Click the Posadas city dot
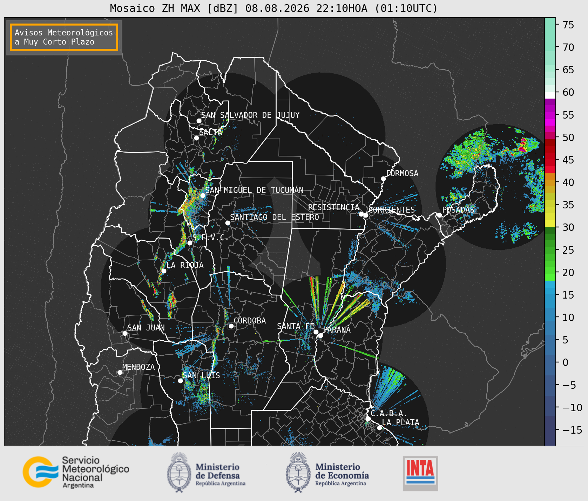The height and width of the screenshot is (501, 588). point(439,215)
